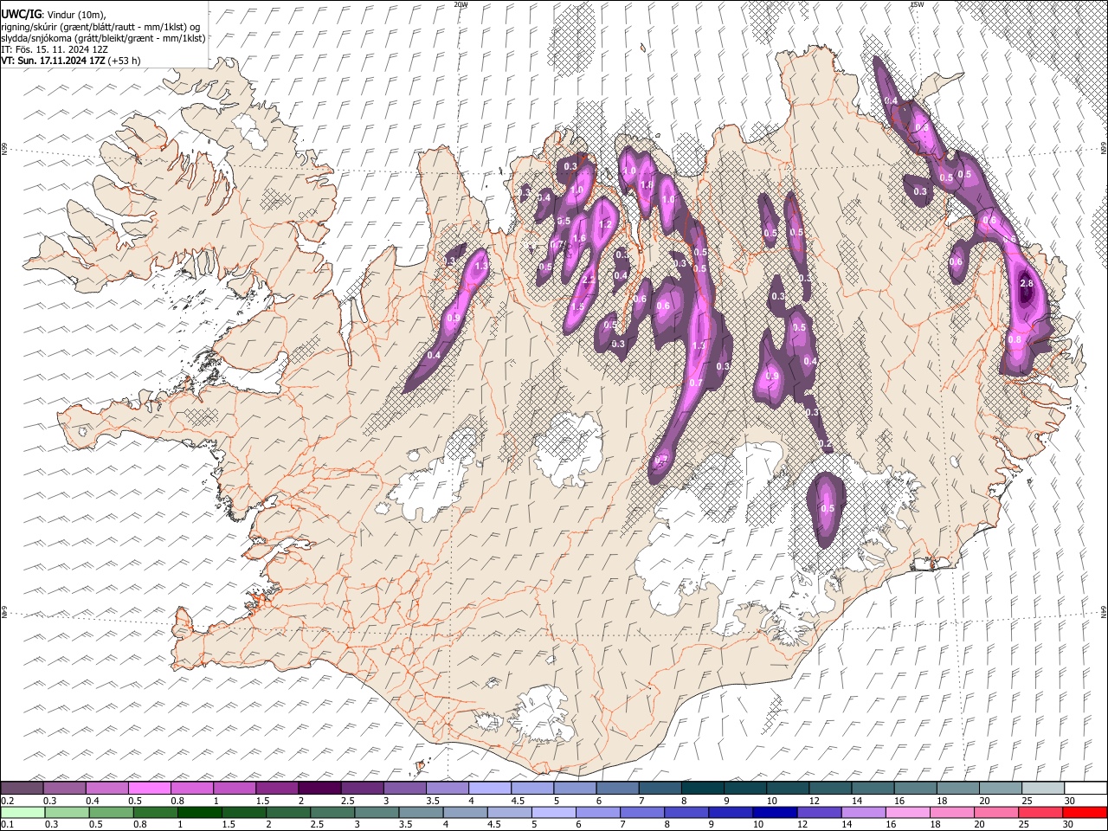This screenshot has height=831, width=1108.
Task: Click upper legend swatch between 2 and 2.5
Action: (x=319, y=788)
